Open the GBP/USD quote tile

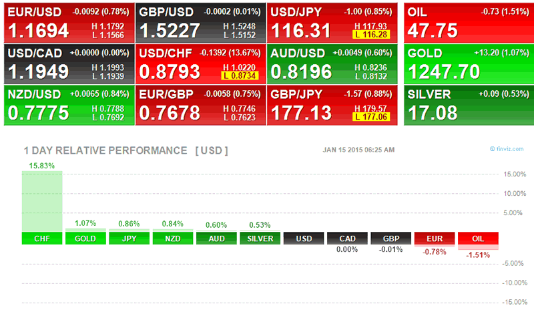[x=200, y=23]
